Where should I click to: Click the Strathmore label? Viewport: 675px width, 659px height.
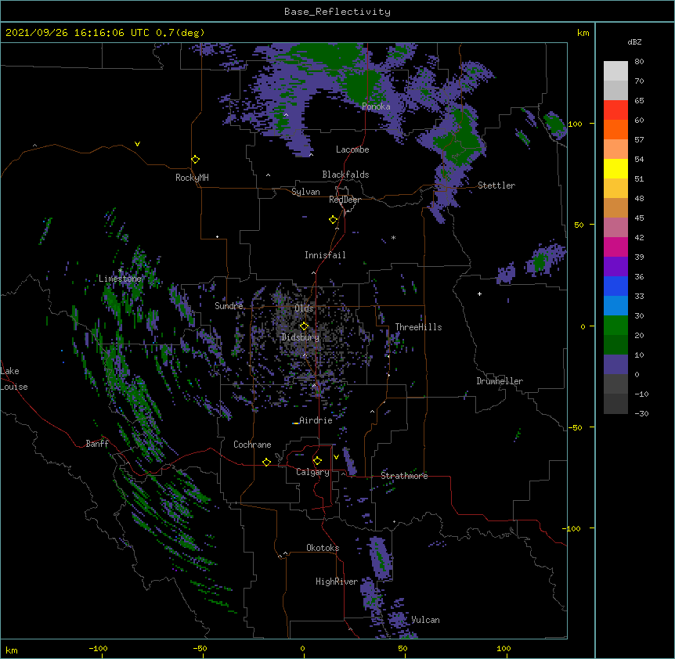[x=404, y=476]
